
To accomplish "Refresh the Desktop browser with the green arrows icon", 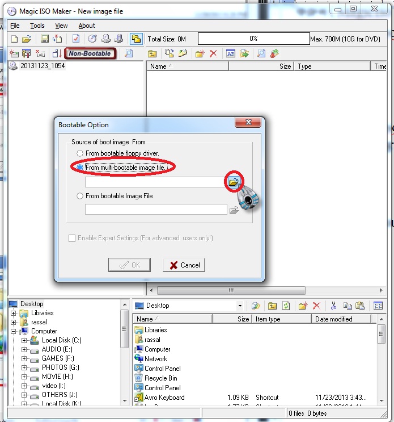I will (286, 306).
